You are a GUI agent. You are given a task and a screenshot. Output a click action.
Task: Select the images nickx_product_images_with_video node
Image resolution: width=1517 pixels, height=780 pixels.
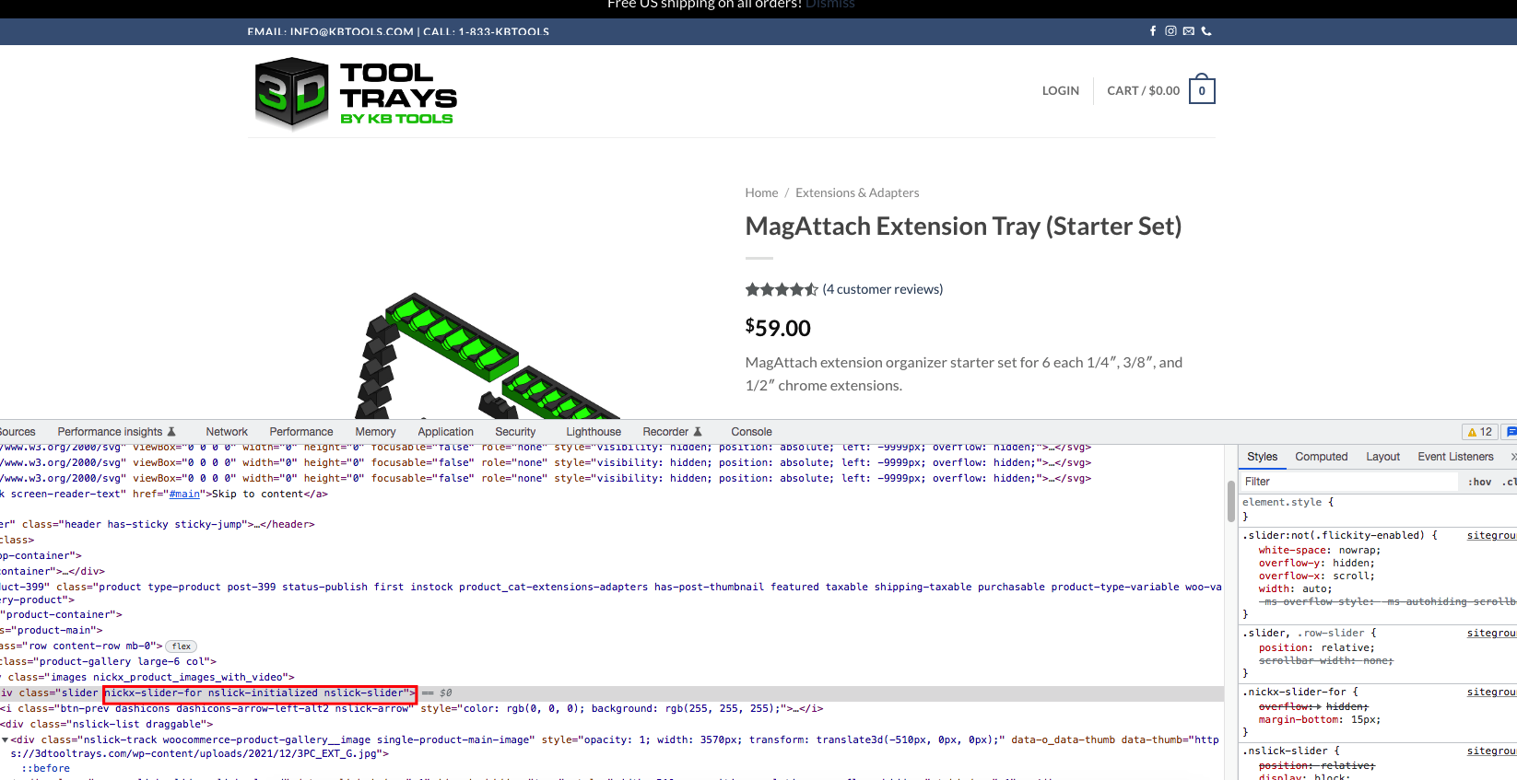612,678
